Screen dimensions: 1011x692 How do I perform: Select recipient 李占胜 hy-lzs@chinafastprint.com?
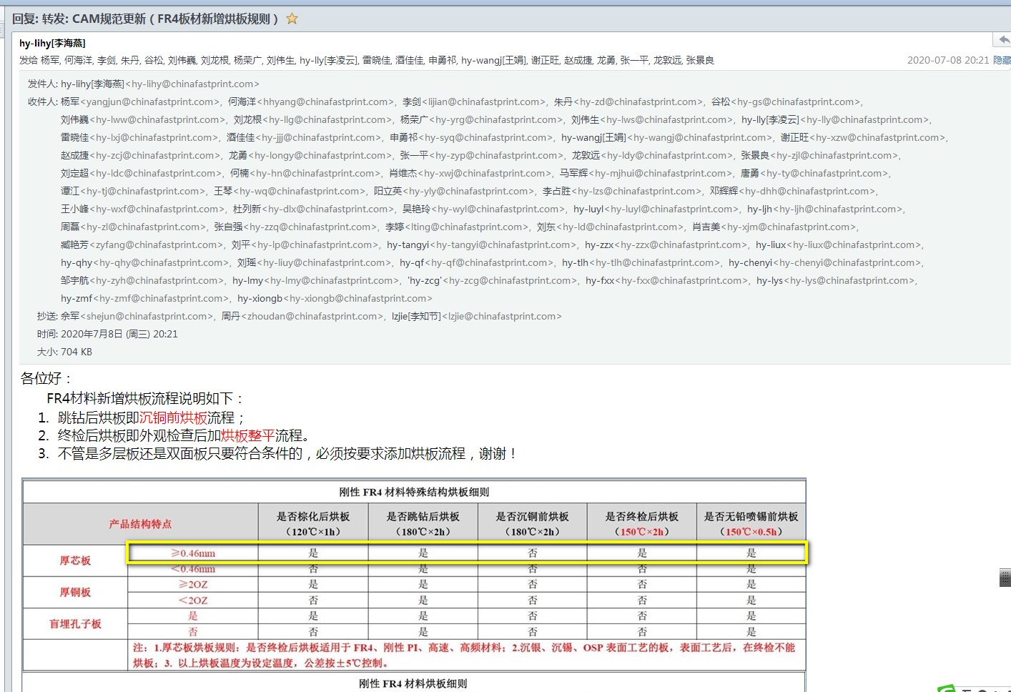point(622,192)
